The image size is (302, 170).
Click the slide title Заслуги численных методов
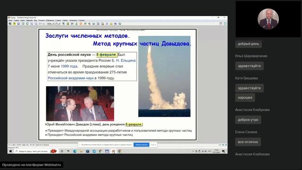coord(87,36)
